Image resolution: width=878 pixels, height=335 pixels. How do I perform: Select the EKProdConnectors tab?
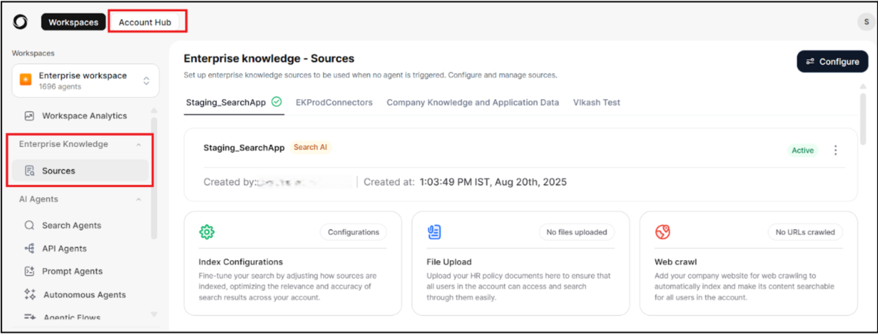[x=334, y=103]
